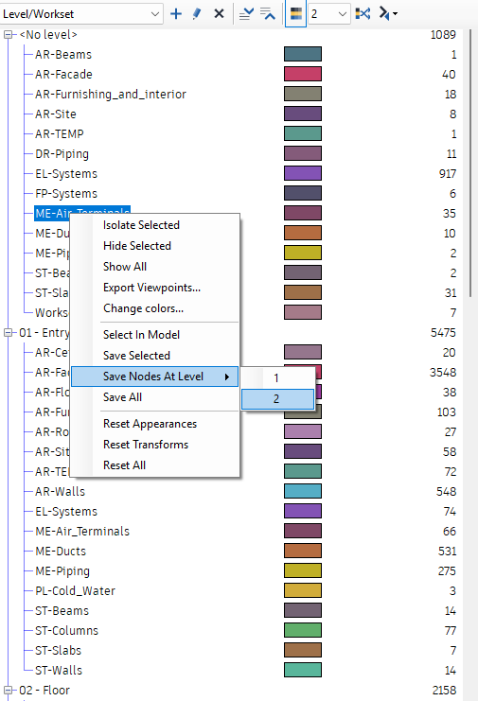Click the expand all tree icon
478x701 pixels.
pos(246,14)
